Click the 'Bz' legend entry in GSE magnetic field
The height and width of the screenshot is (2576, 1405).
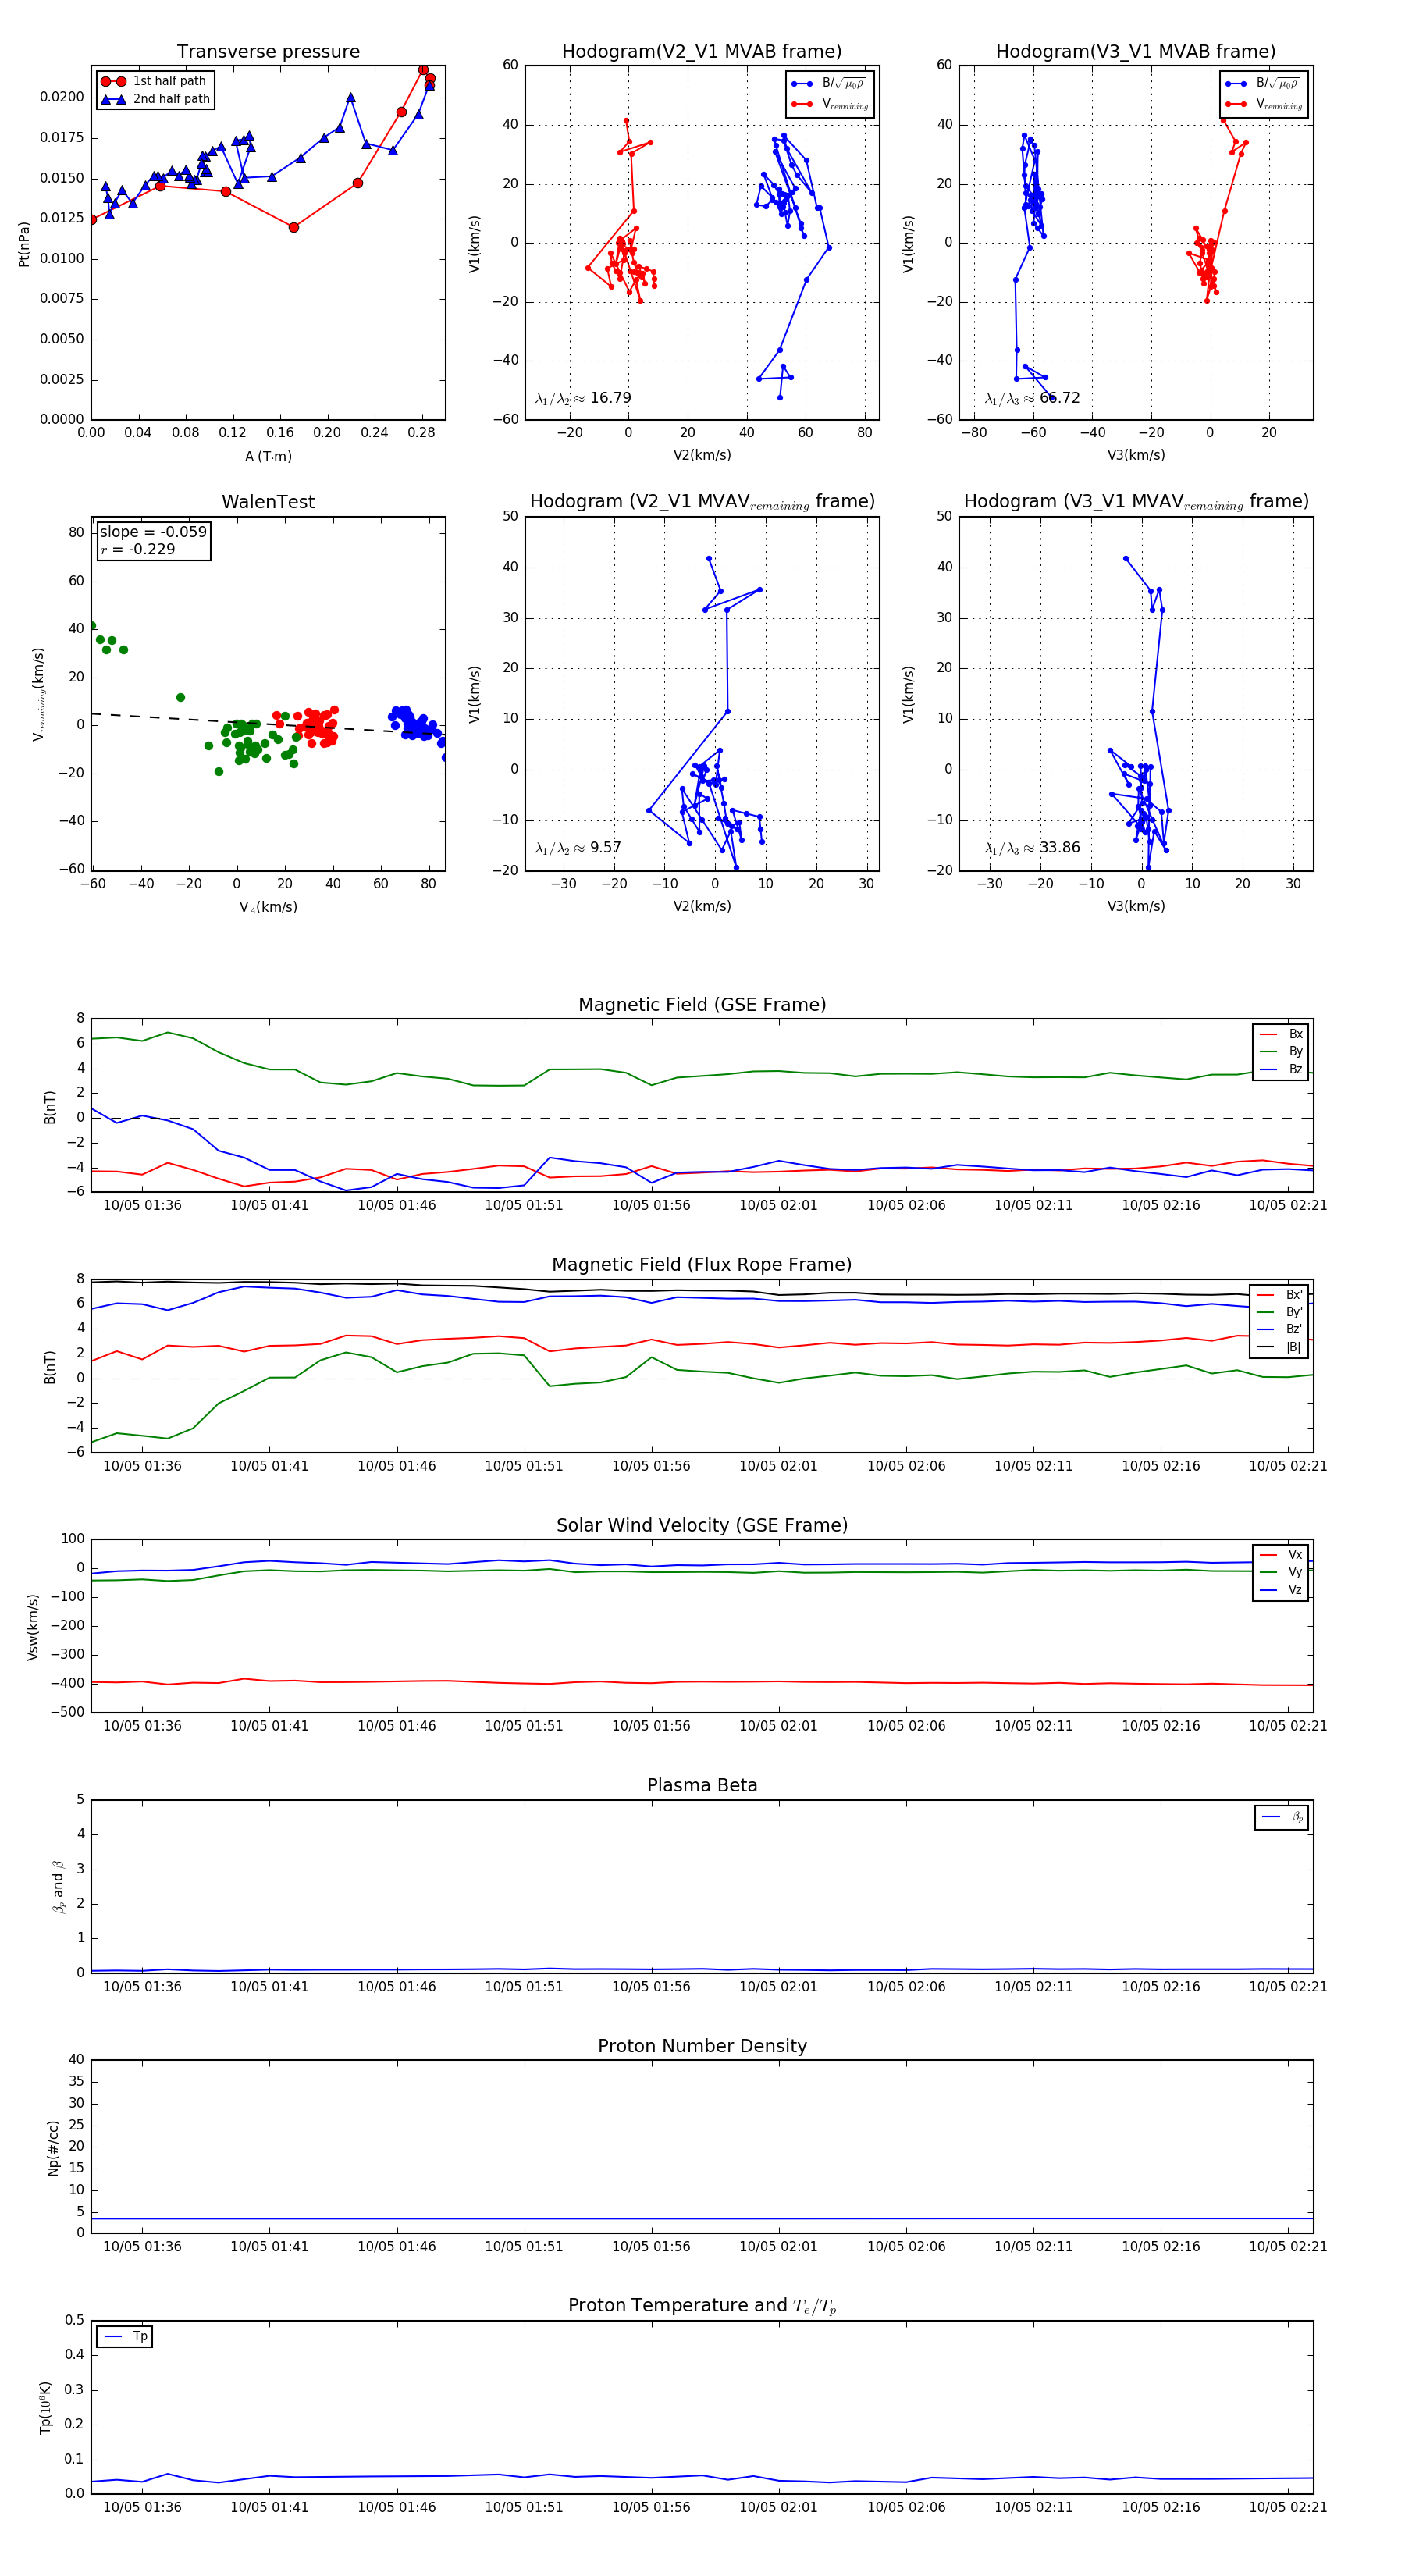[1281, 1069]
